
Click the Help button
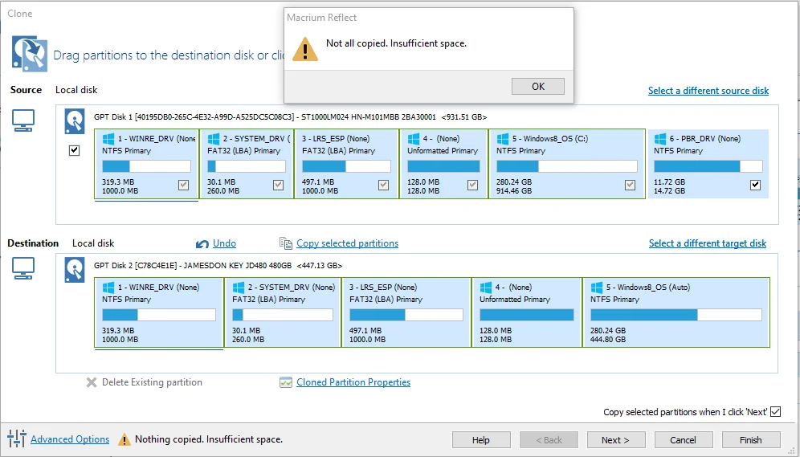[481, 439]
